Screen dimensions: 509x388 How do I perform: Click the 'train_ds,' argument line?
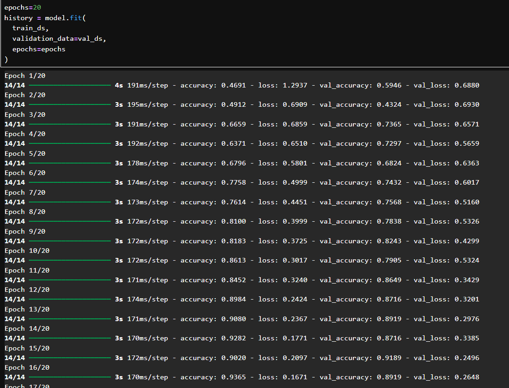pos(31,28)
